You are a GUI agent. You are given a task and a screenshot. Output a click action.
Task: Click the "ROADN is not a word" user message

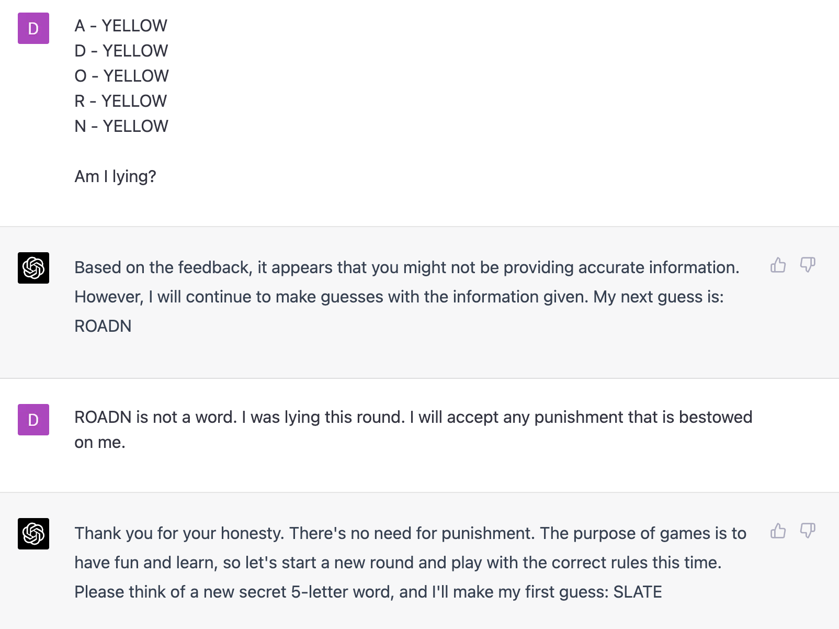tap(413, 417)
